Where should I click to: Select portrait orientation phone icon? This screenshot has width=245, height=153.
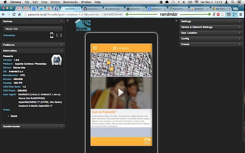click(52, 35)
